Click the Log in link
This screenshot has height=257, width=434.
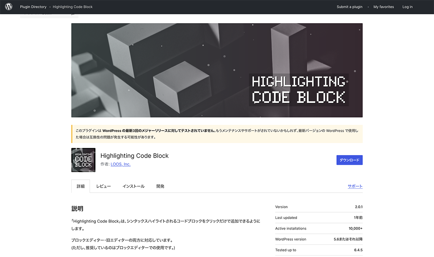[x=407, y=7]
